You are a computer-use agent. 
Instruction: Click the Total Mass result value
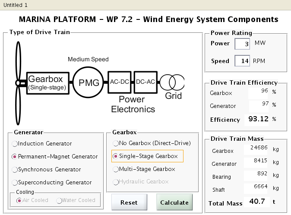pos(256,202)
